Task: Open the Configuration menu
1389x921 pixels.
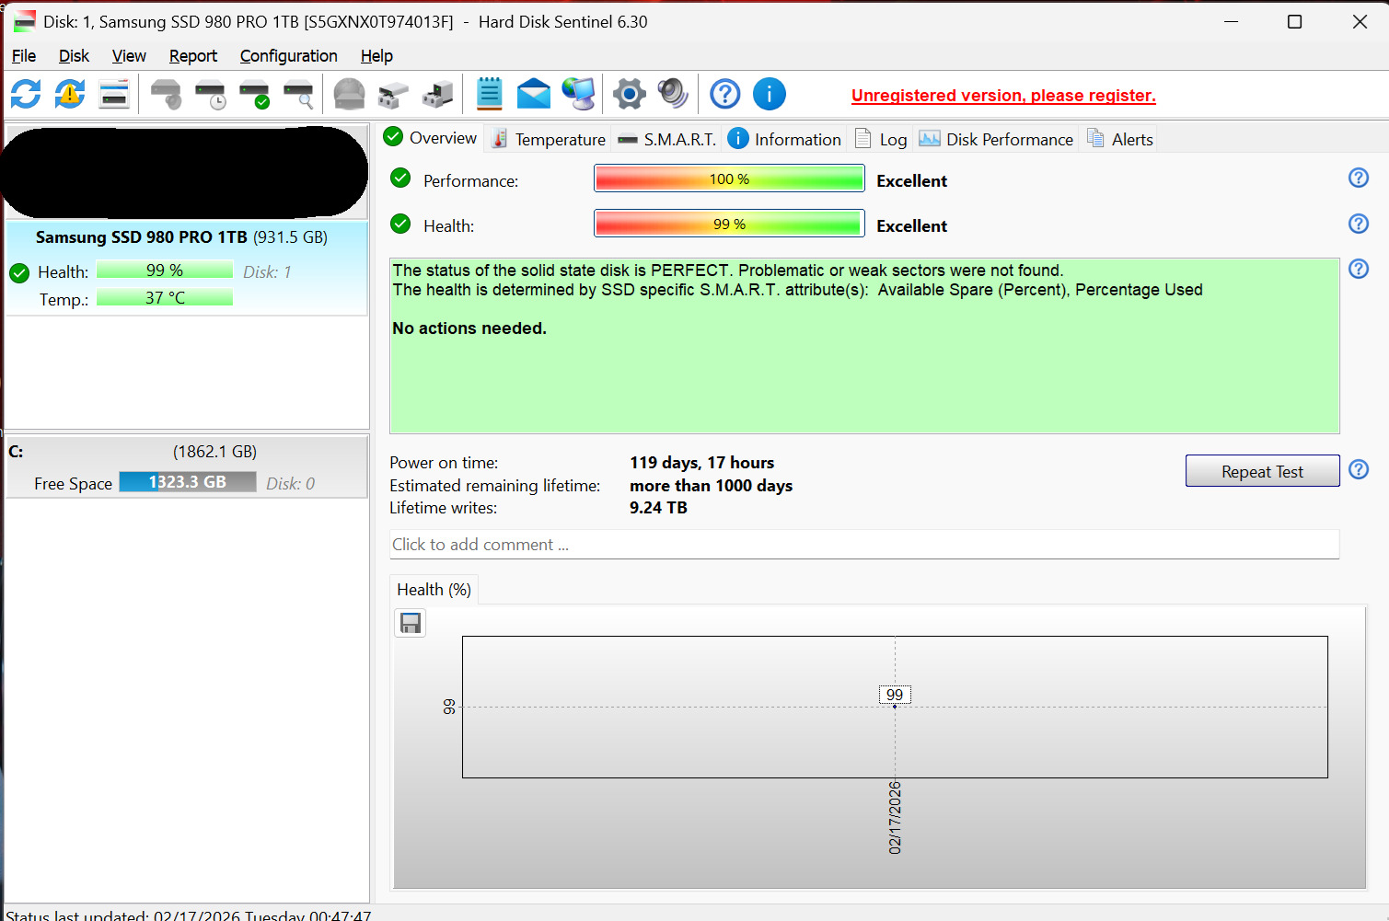Action: 289,56
